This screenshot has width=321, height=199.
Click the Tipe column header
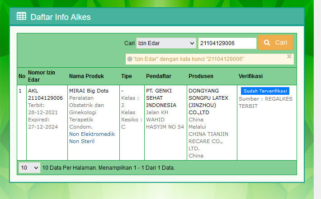pos(127,76)
